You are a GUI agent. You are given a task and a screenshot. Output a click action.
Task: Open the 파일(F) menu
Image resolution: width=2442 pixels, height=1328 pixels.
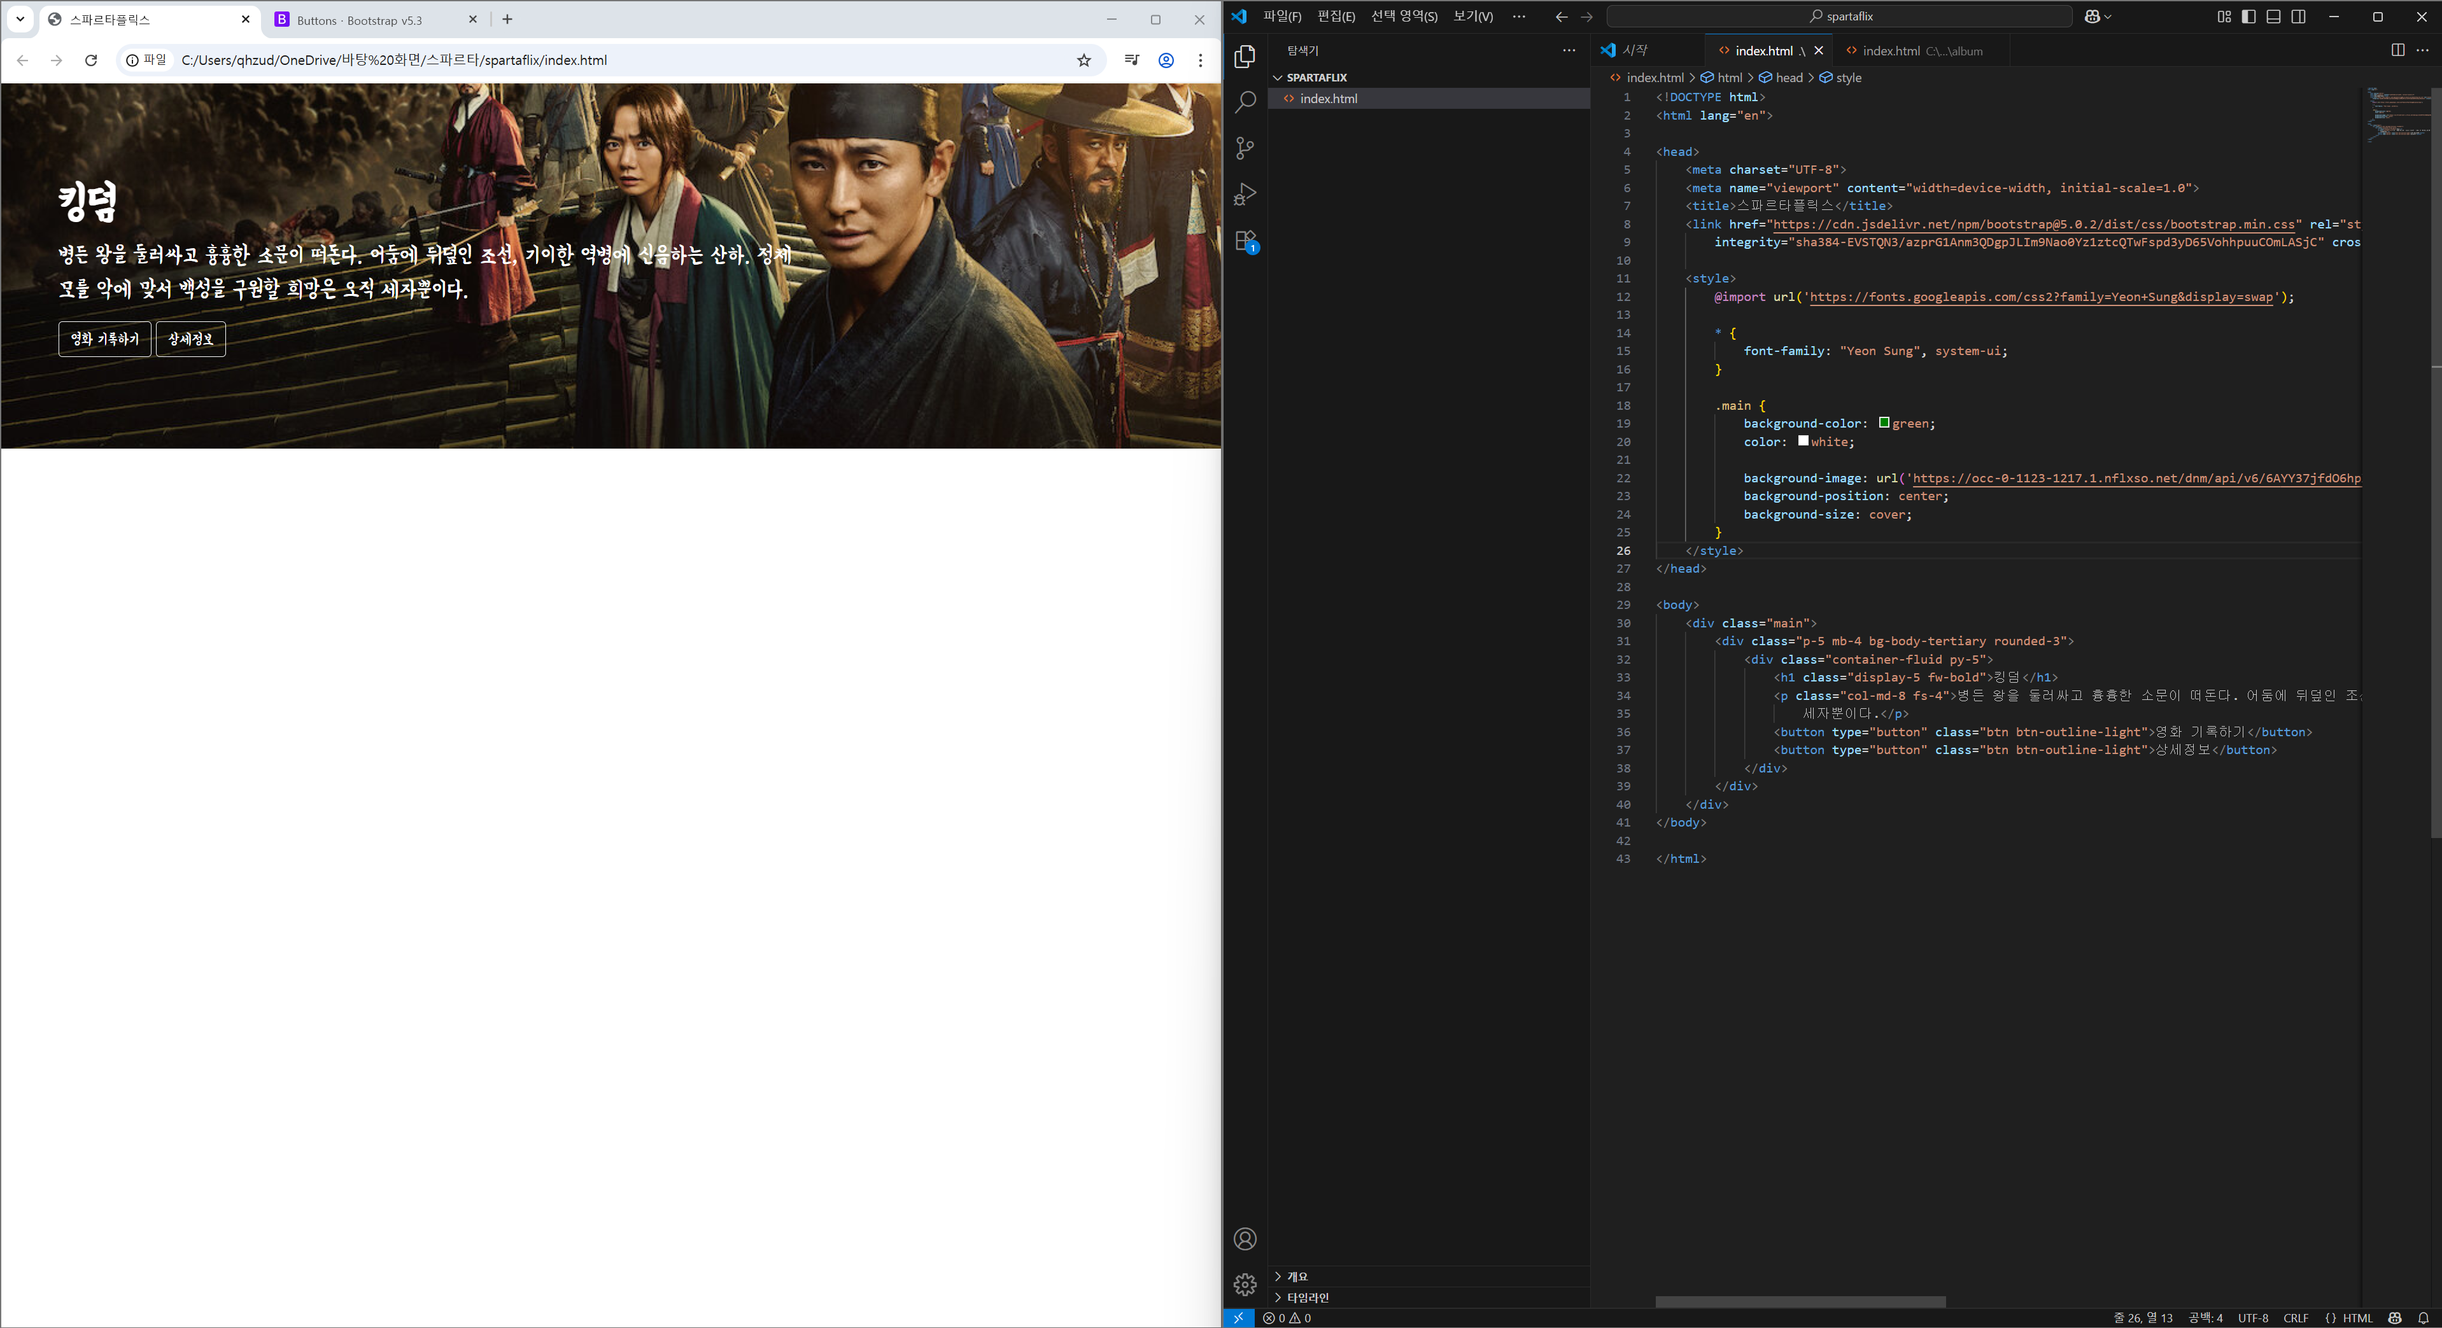(1281, 16)
